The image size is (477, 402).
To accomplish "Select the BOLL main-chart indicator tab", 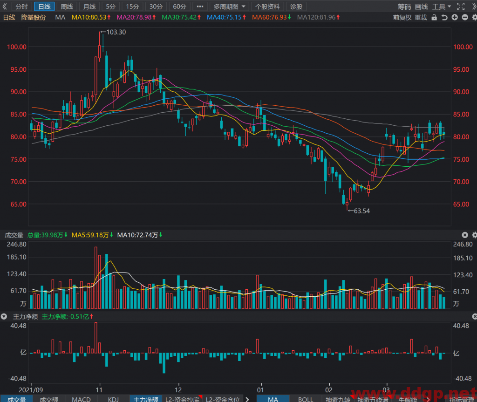I will click(x=306, y=399).
